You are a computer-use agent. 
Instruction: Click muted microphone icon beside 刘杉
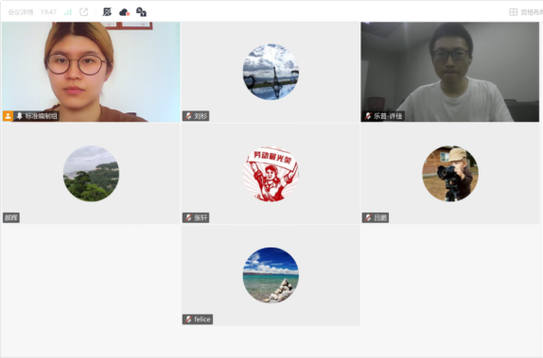click(188, 116)
